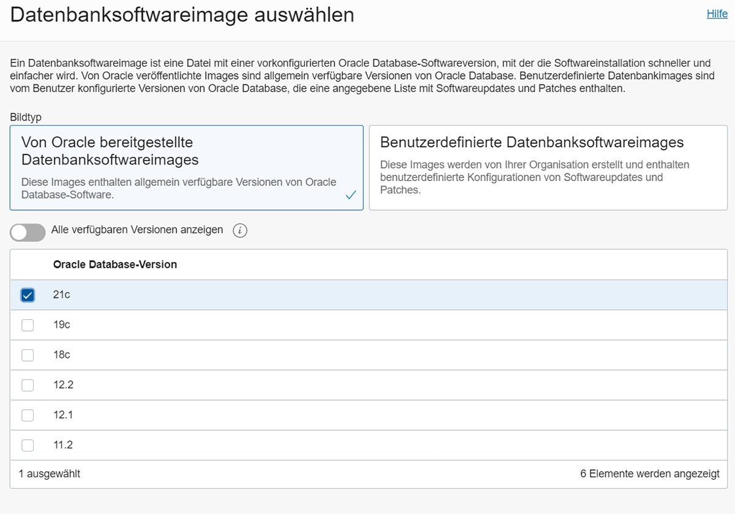Viewport: 735px width, 514px height.
Task: Select the 'Benutzerdefinierte Datenbanksoftwareimages' card
Action: [547, 167]
